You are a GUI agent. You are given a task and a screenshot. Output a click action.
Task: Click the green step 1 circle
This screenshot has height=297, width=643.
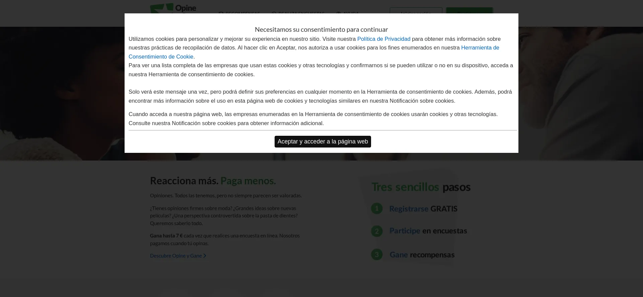tap(377, 209)
